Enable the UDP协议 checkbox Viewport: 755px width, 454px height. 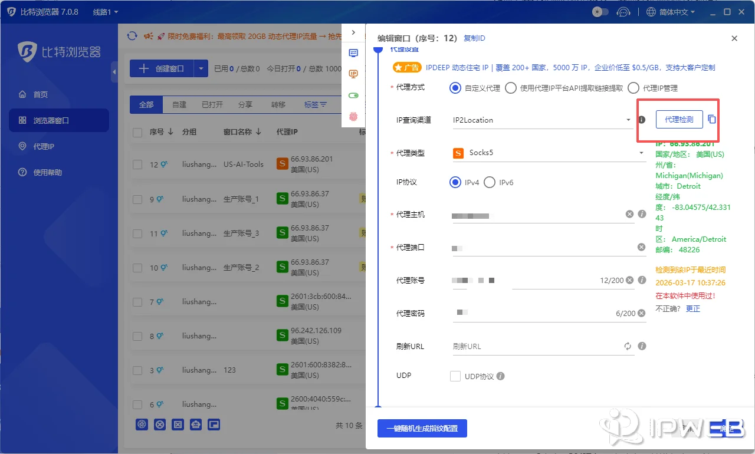point(455,376)
